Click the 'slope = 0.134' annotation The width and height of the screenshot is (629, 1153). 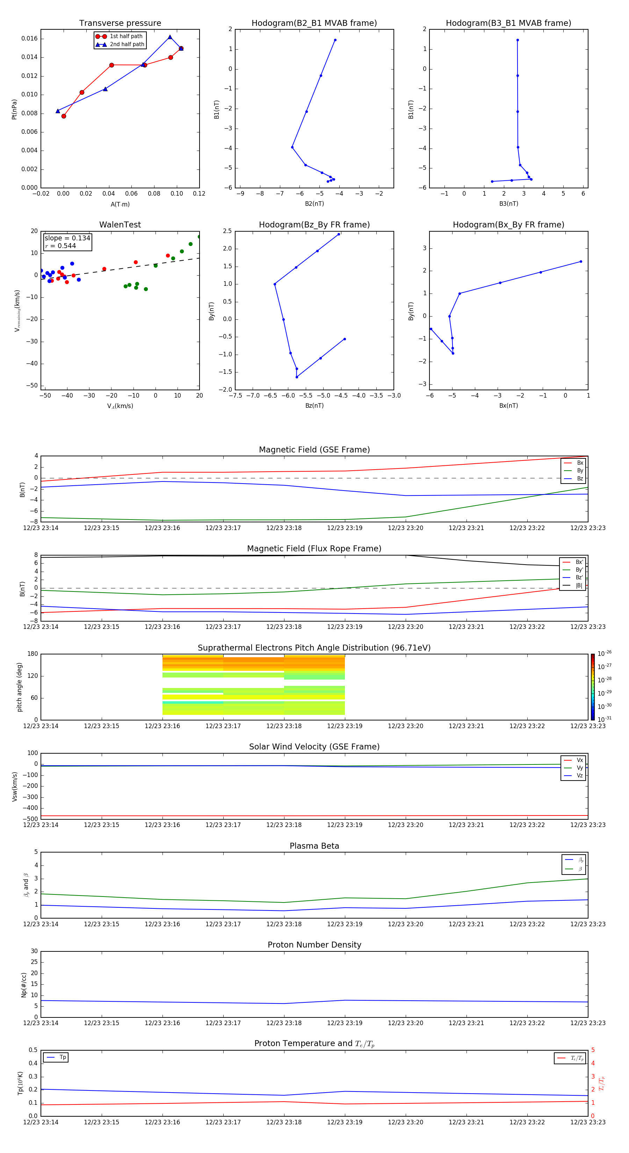(67, 238)
